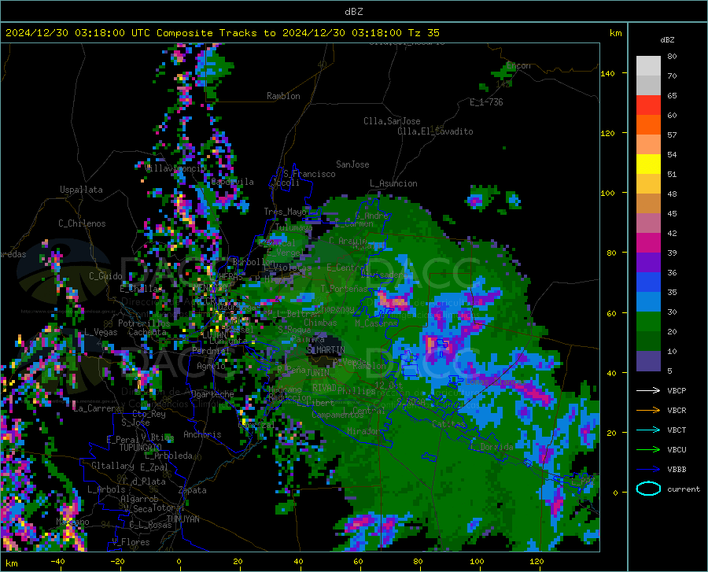708x572 pixels.
Task: Click the 'Uspallata' place label on the map
Action: [81, 190]
